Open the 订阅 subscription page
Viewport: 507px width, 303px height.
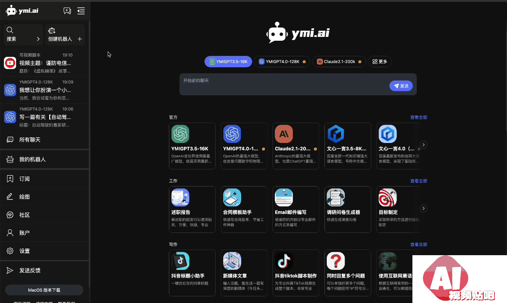[44, 178]
